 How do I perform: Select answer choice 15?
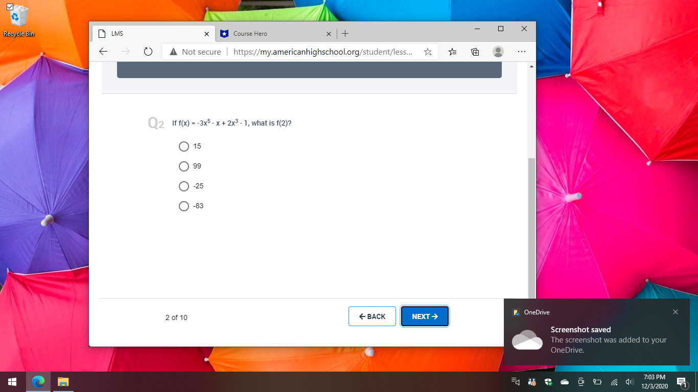coord(184,146)
